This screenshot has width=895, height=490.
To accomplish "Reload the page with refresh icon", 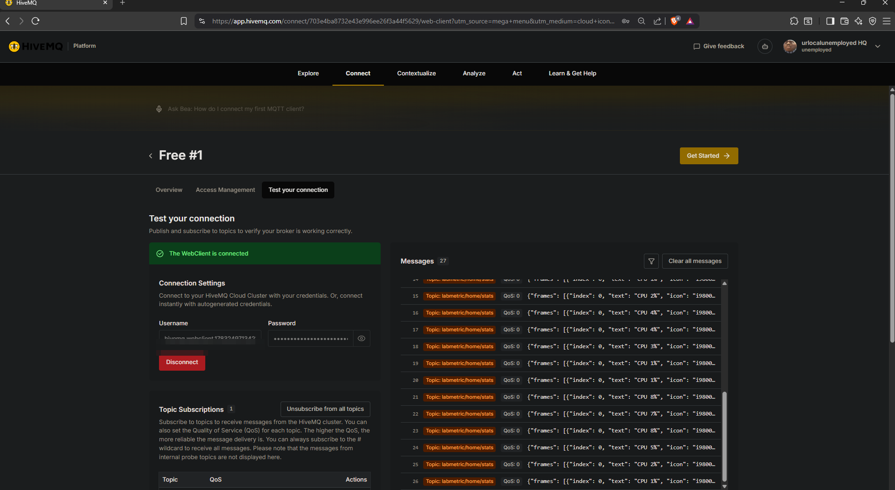I will pos(36,21).
